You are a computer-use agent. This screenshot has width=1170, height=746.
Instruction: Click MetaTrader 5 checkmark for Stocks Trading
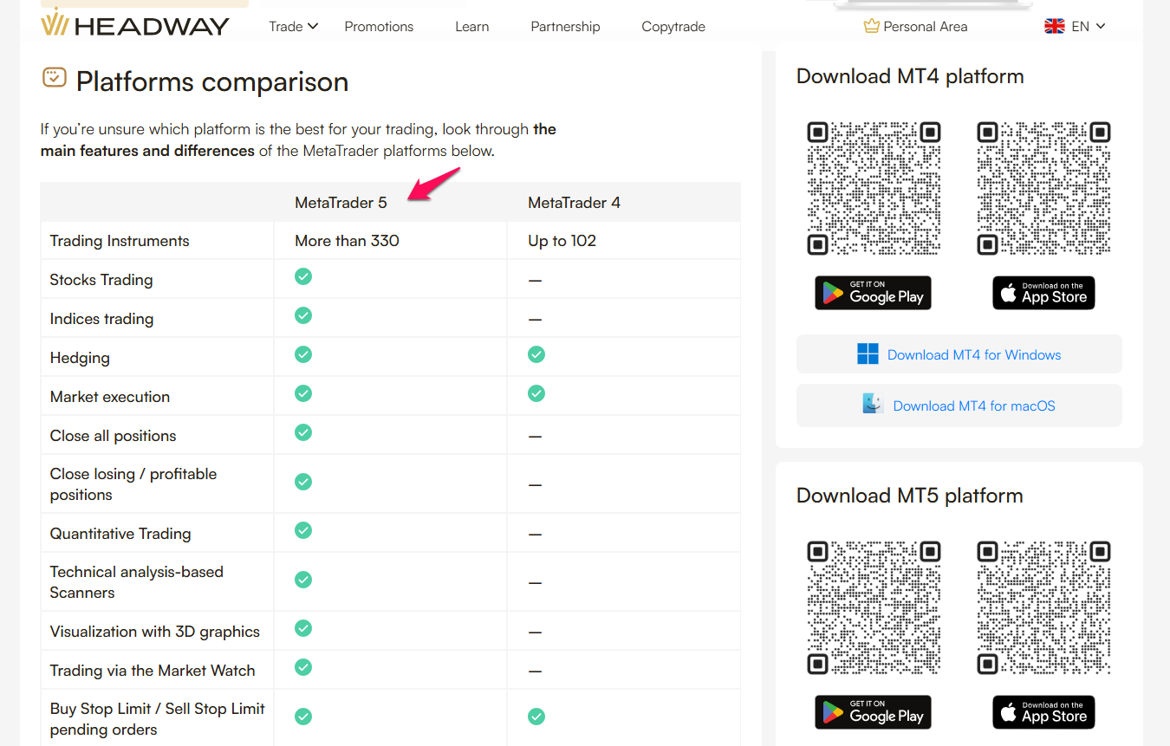click(303, 276)
